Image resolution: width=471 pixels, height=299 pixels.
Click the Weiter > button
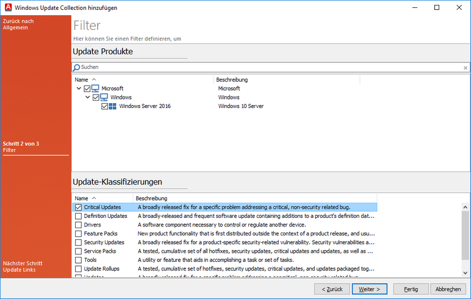coord(370,289)
